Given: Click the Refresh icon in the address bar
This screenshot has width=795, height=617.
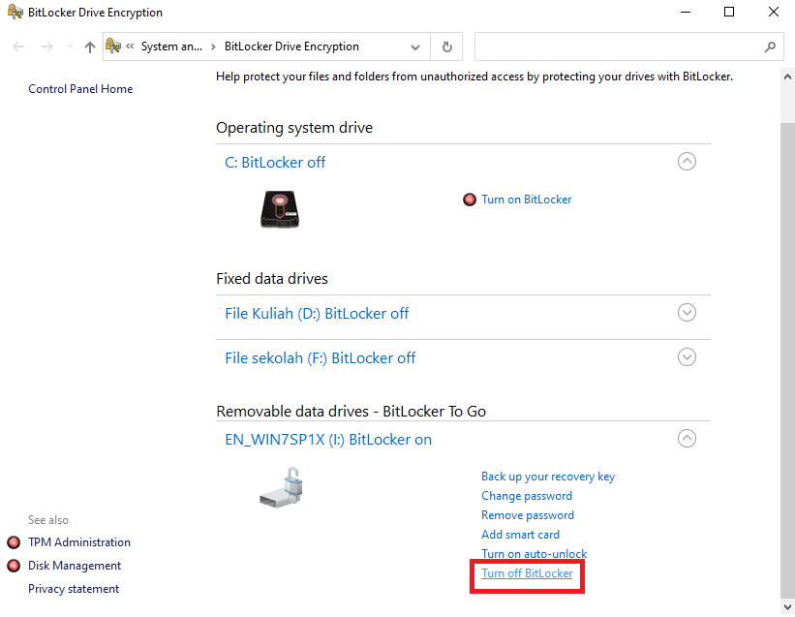Looking at the screenshot, I should click(x=445, y=46).
